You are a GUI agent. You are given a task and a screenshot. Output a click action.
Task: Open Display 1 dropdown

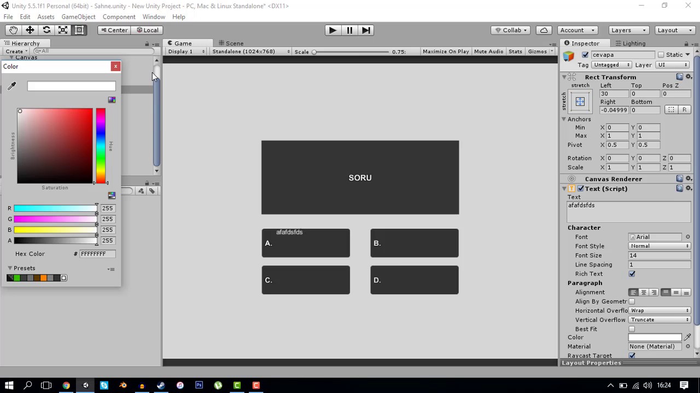(x=186, y=51)
